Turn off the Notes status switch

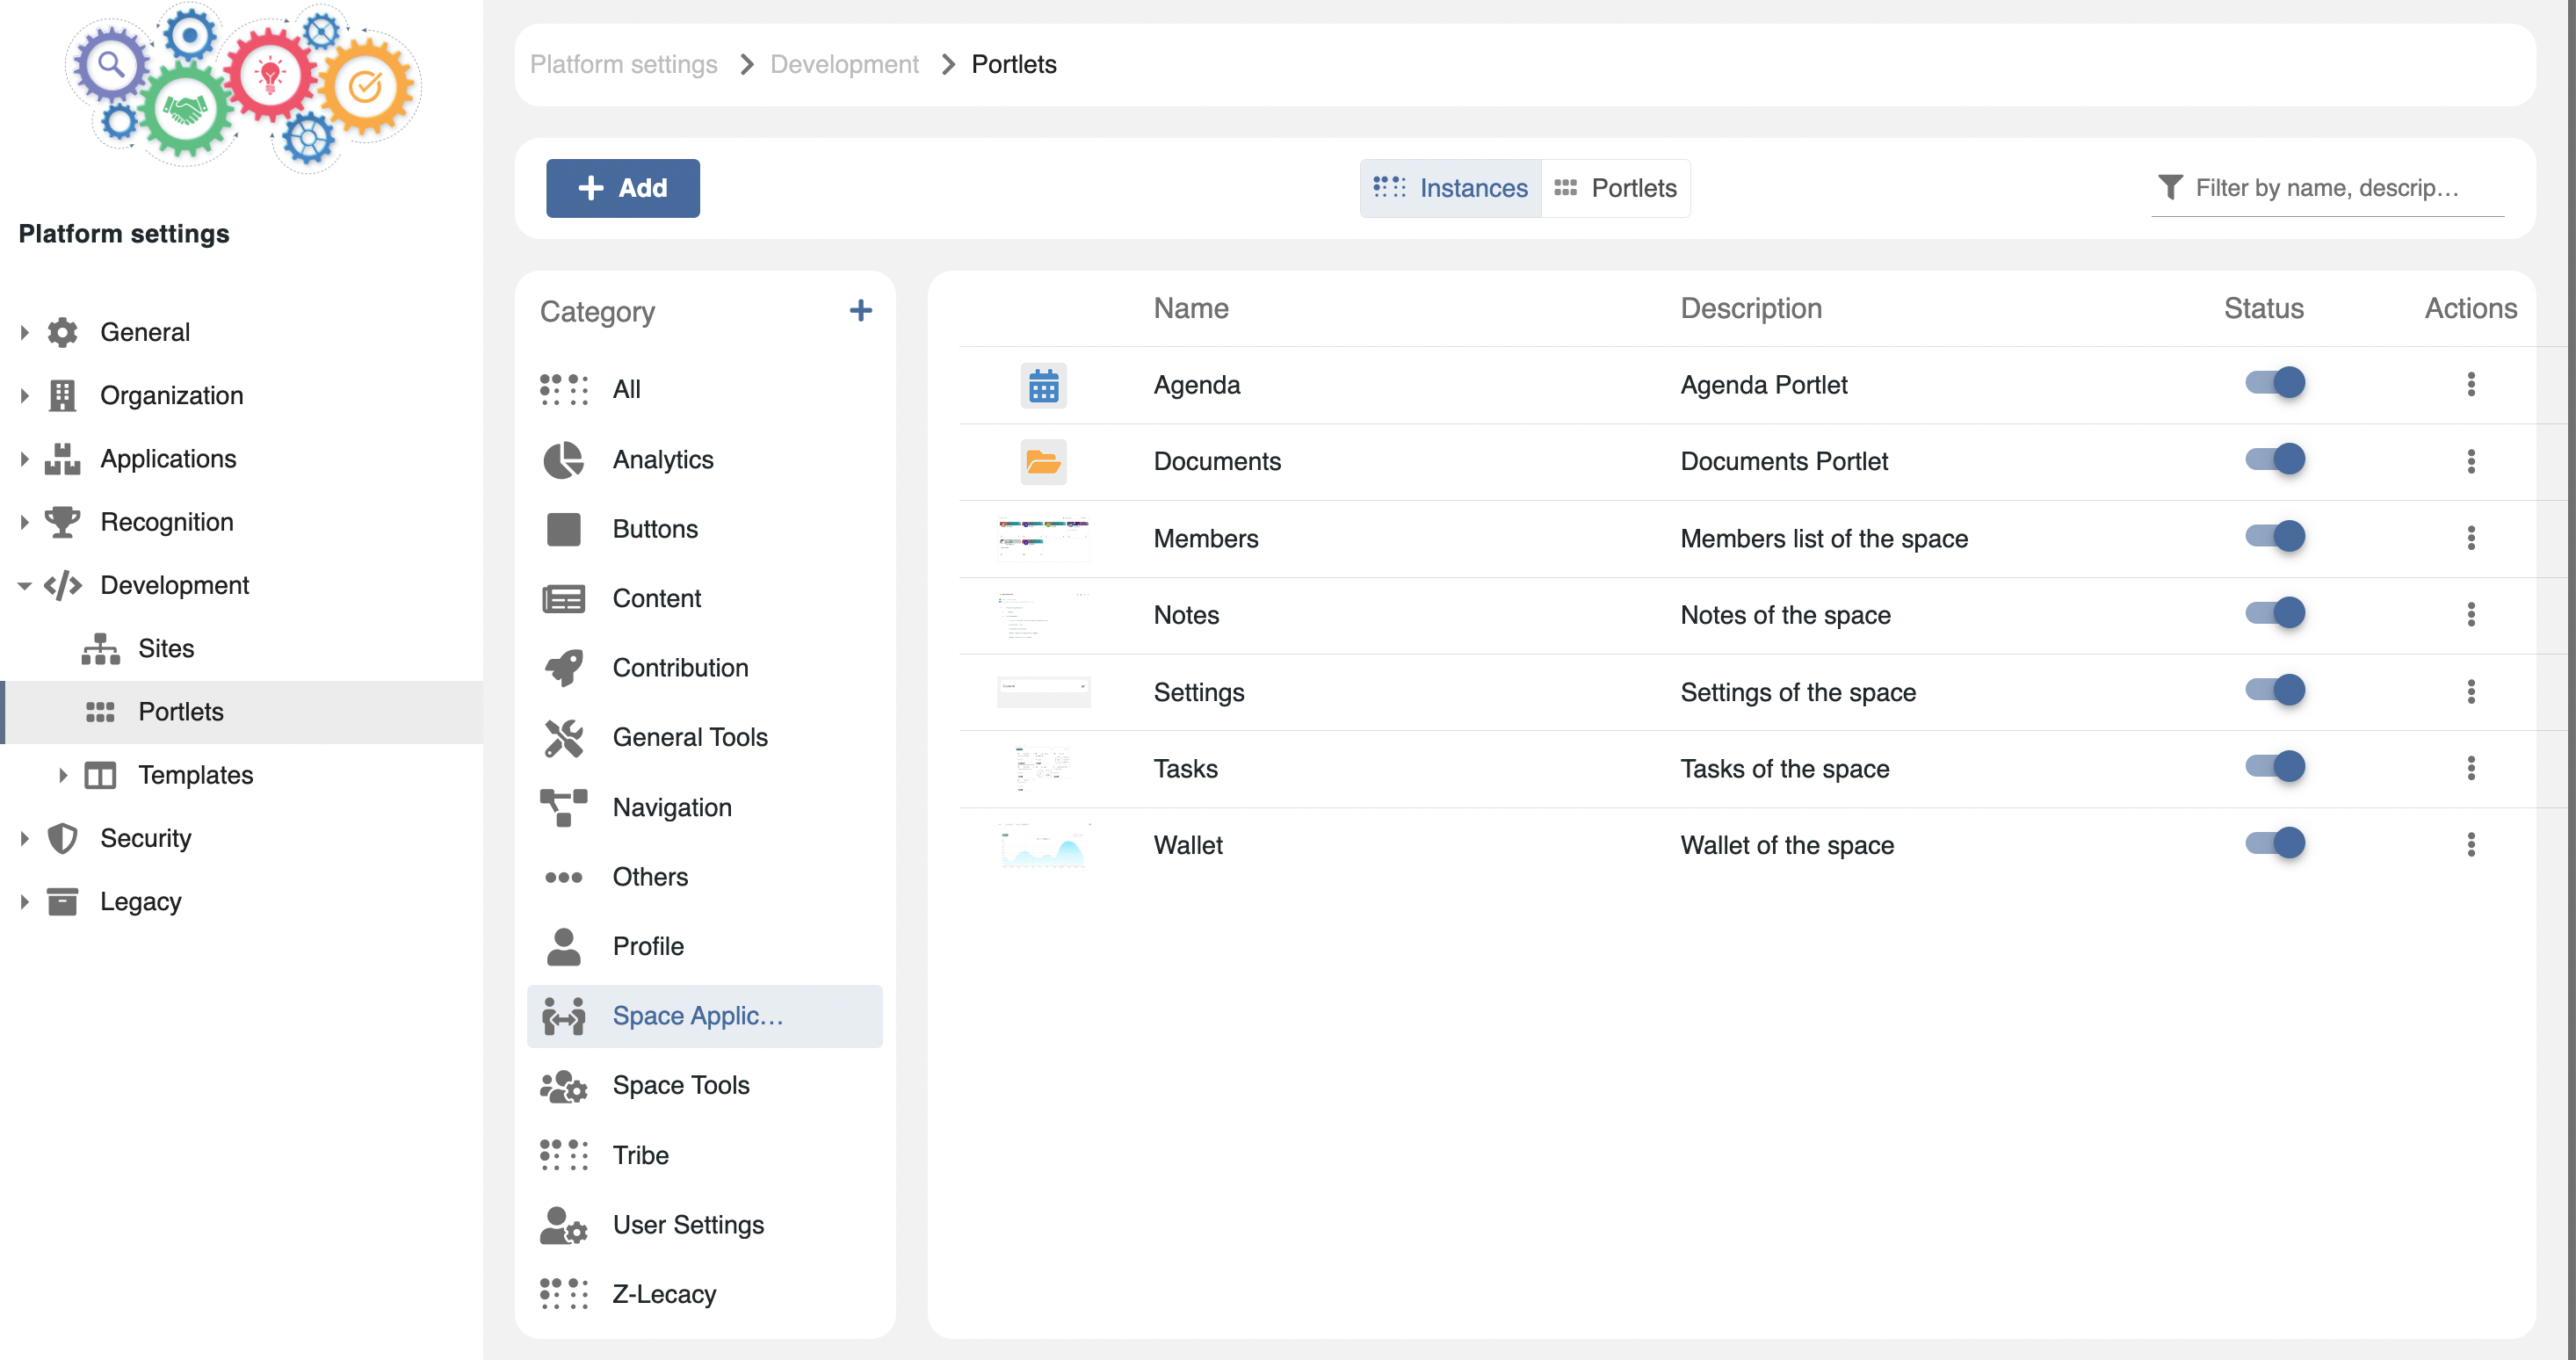2275,613
